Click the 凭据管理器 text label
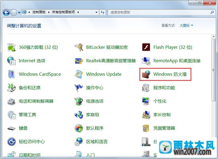 (x=164, y=128)
